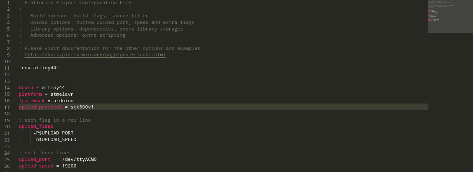Select line number 17 in gutter

[x=7, y=107]
